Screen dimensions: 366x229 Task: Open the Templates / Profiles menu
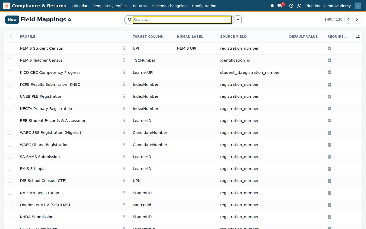[110, 6]
